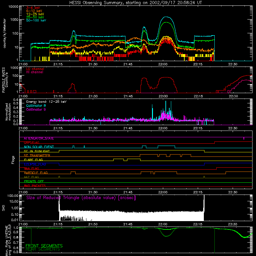Click the "22:15" tick label below the Flags panel
The image size is (256, 256).
point(198,192)
